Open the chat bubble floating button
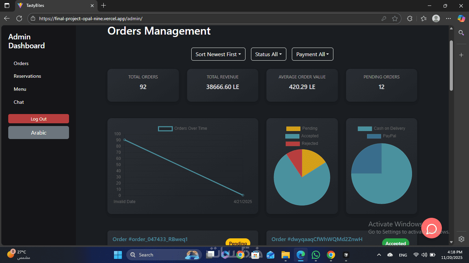 [x=432, y=228]
